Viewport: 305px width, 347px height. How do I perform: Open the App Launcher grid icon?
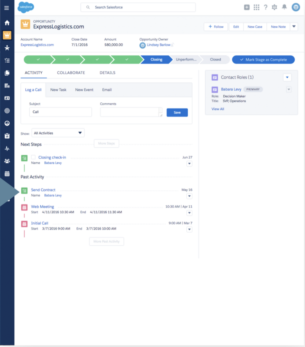point(256,7)
